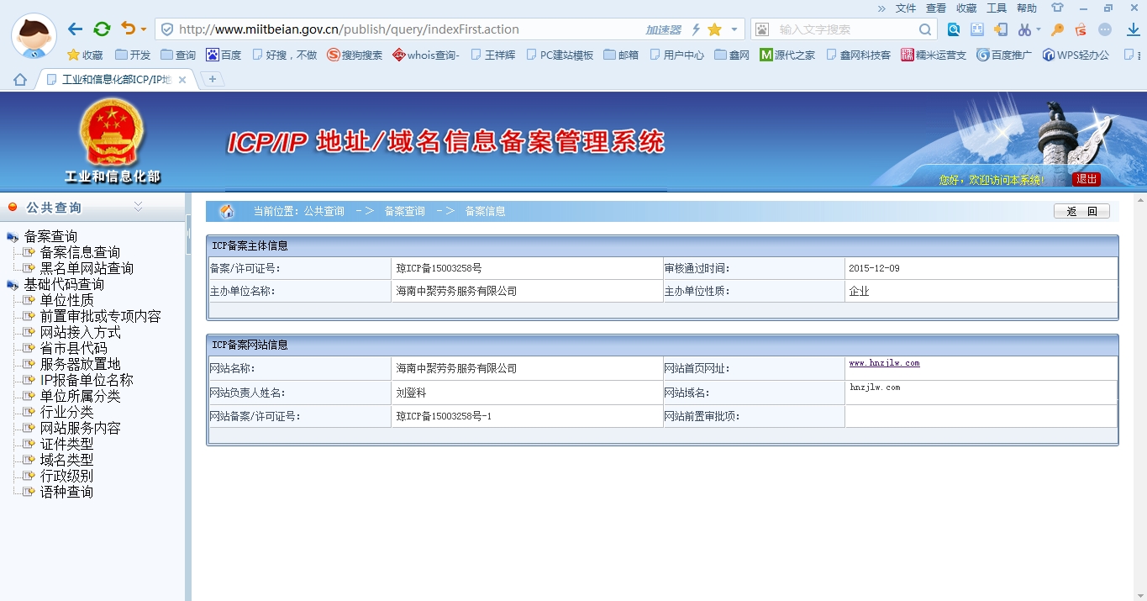1147x601 pixels.
Task: Click the magnifier icon in search box
Action: coord(924,29)
